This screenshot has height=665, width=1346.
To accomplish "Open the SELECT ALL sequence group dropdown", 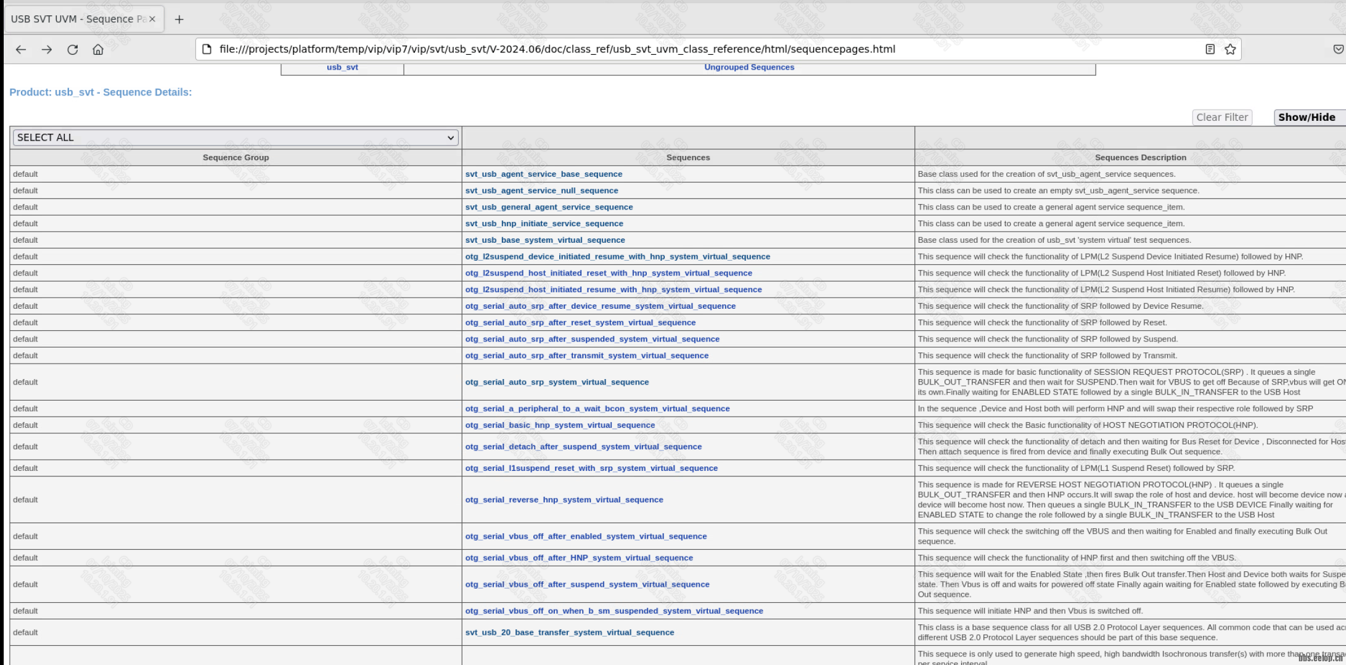I will pos(236,137).
